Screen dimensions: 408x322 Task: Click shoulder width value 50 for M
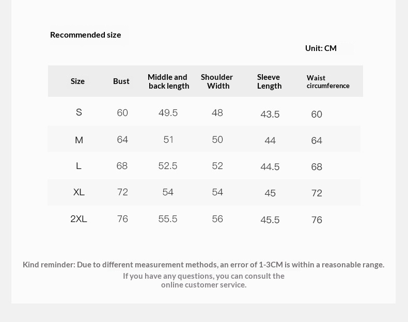click(x=217, y=140)
